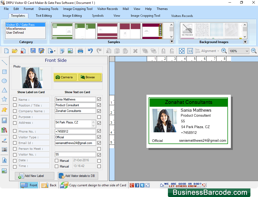Select the Ellipse shape tool
The image size is (258, 197).
[x=4, y=81]
